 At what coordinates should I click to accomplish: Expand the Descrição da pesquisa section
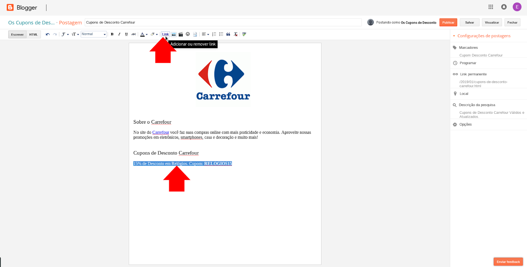[x=477, y=105]
